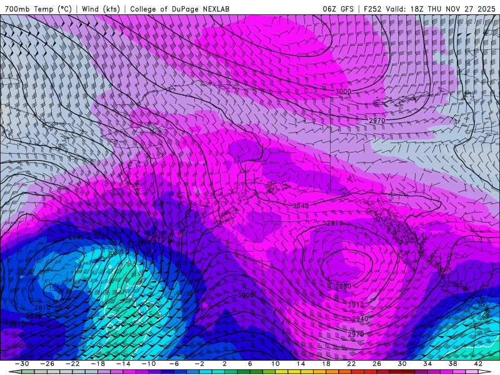Click the 22 color scale label
Image resolution: width=500 pixels, height=375 pixels.
point(351,364)
